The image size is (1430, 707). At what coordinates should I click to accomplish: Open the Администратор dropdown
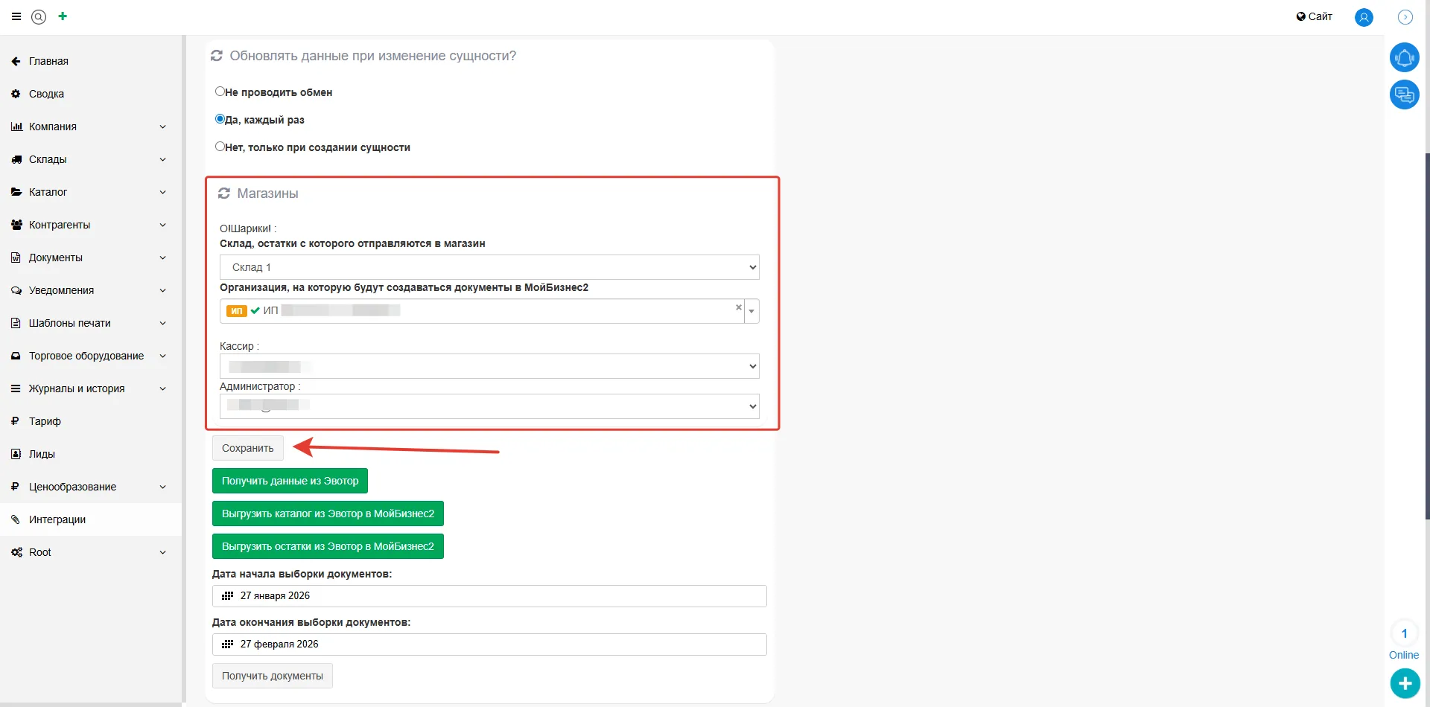tap(489, 406)
